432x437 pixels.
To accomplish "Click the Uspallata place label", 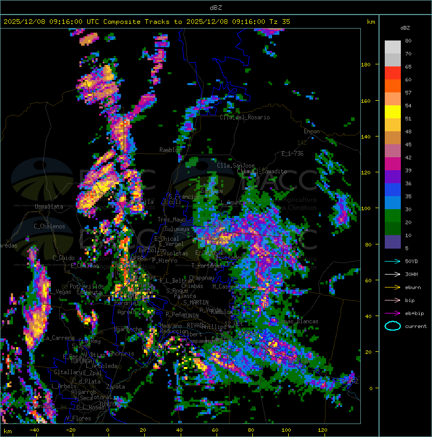I will (x=49, y=207).
